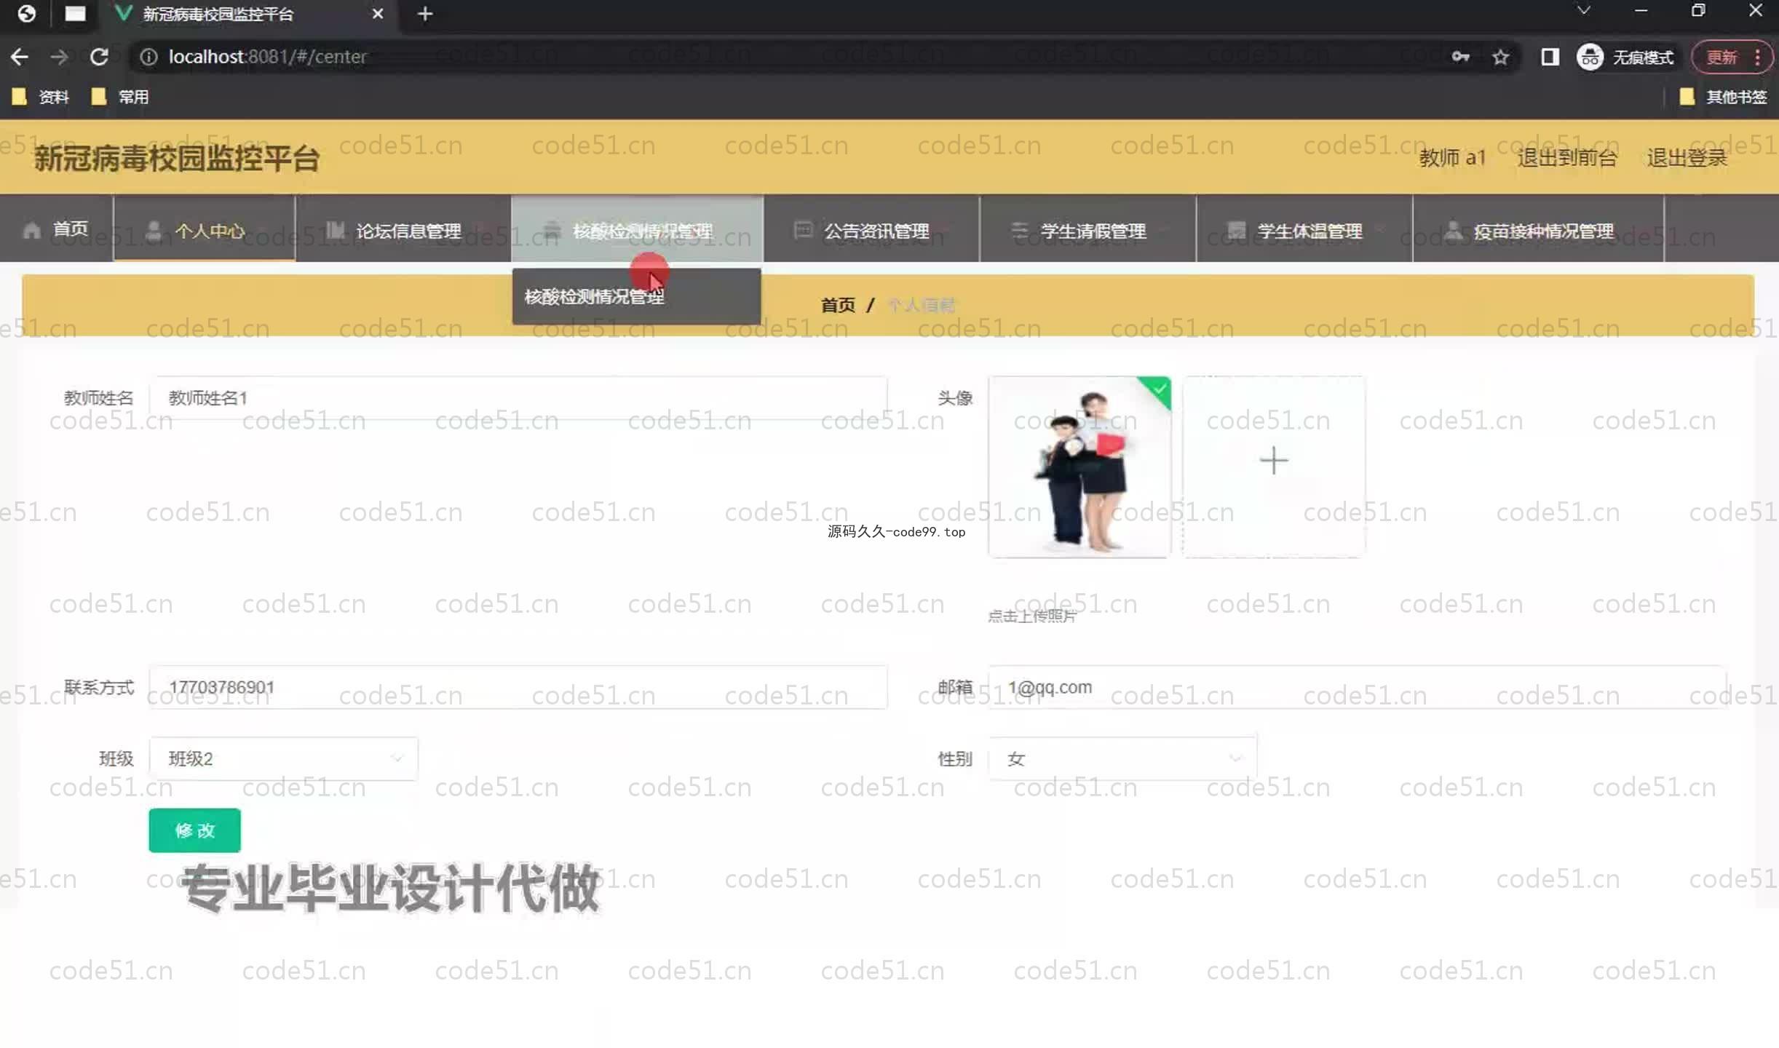Image resolution: width=1779 pixels, height=1048 pixels.
Task: Open the 学生体温管理 menu
Action: click(1304, 229)
